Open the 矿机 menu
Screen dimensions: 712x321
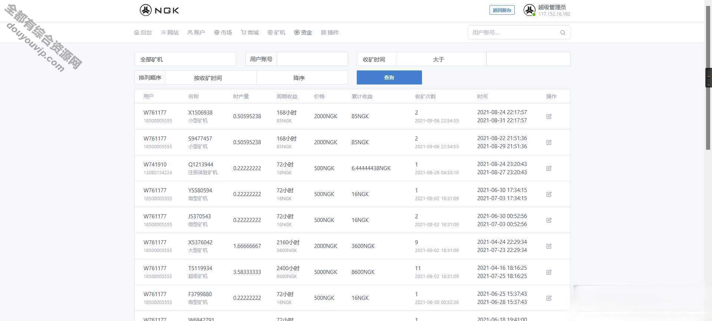[x=277, y=33]
